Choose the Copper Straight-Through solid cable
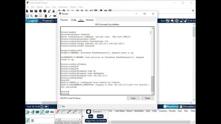The image size is (221, 124). tap(69, 112)
